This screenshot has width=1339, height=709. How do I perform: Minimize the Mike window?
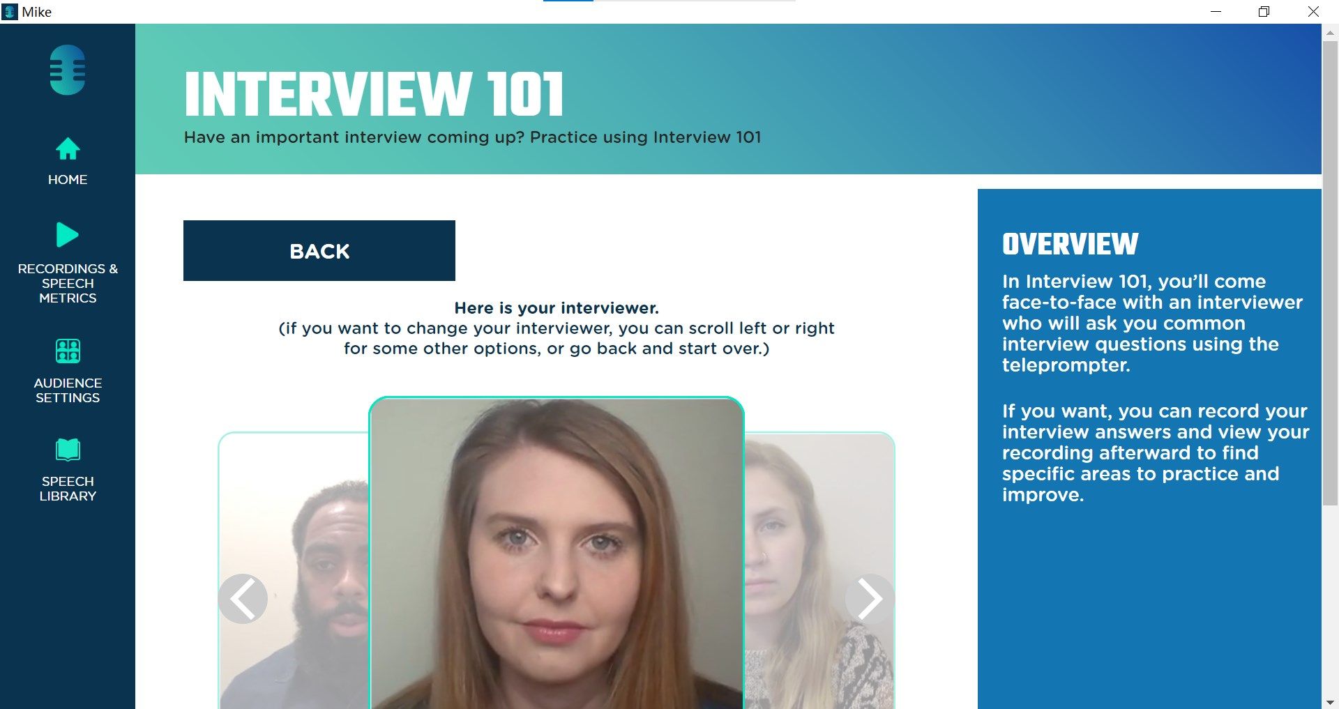tap(1216, 12)
